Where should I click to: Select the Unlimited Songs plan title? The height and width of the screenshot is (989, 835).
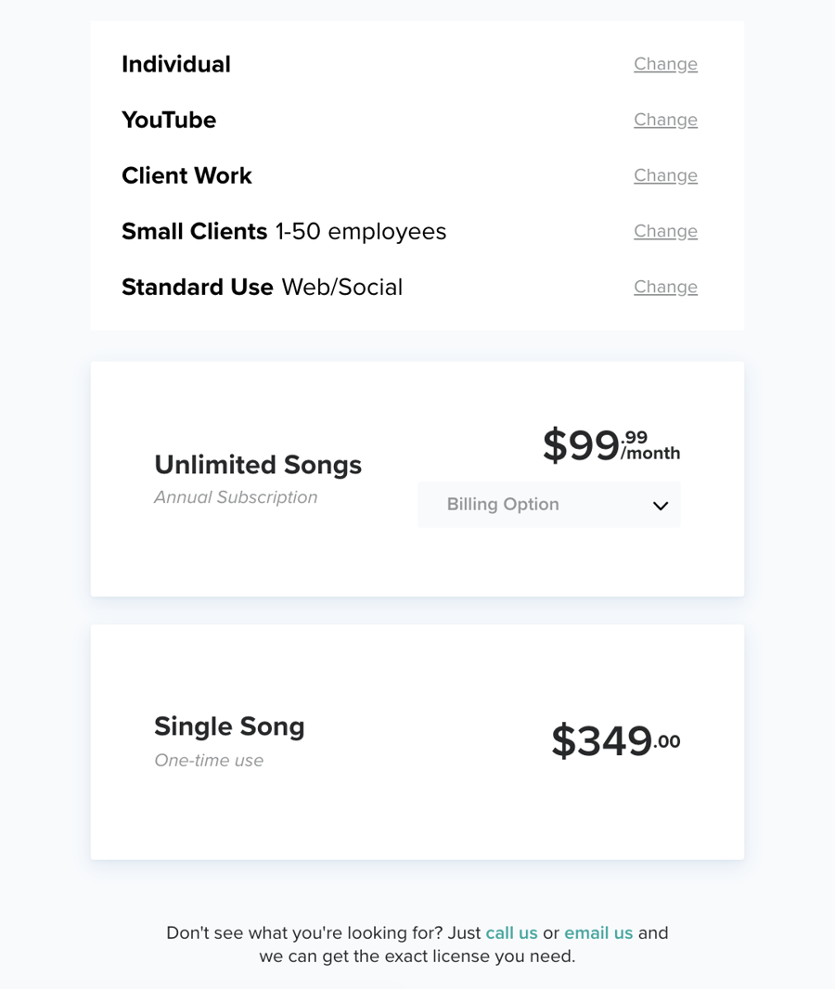click(258, 465)
